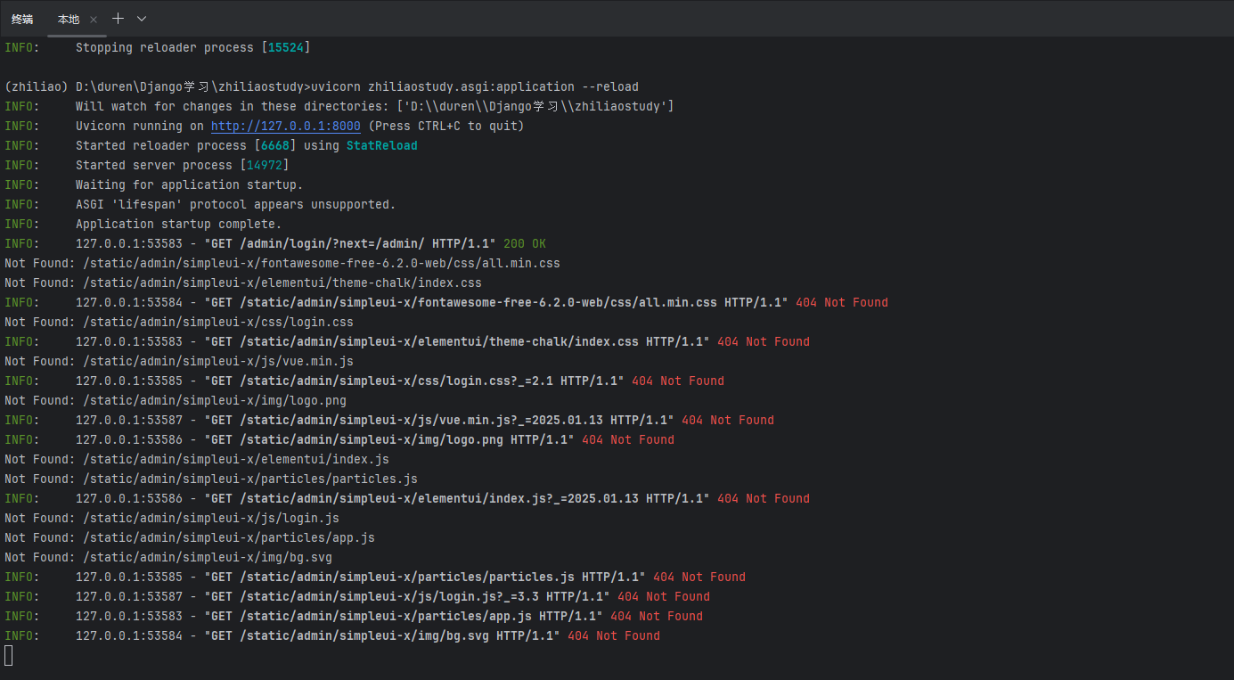1234x680 pixels.
Task: Click GET request for vue.min.js?_=2025.01.13
Action: pyautogui.click(x=439, y=420)
